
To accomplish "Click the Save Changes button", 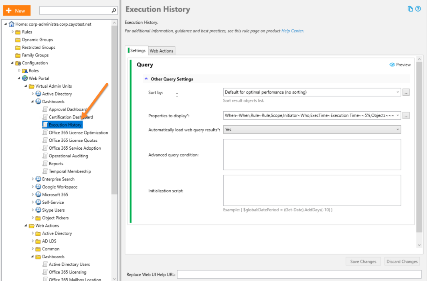I will tap(363, 261).
